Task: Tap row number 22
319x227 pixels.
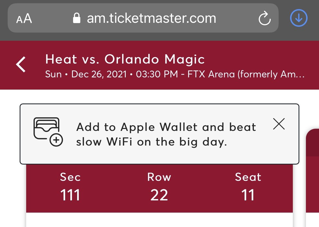Action: pyautogui.click(x=159, y=195)
